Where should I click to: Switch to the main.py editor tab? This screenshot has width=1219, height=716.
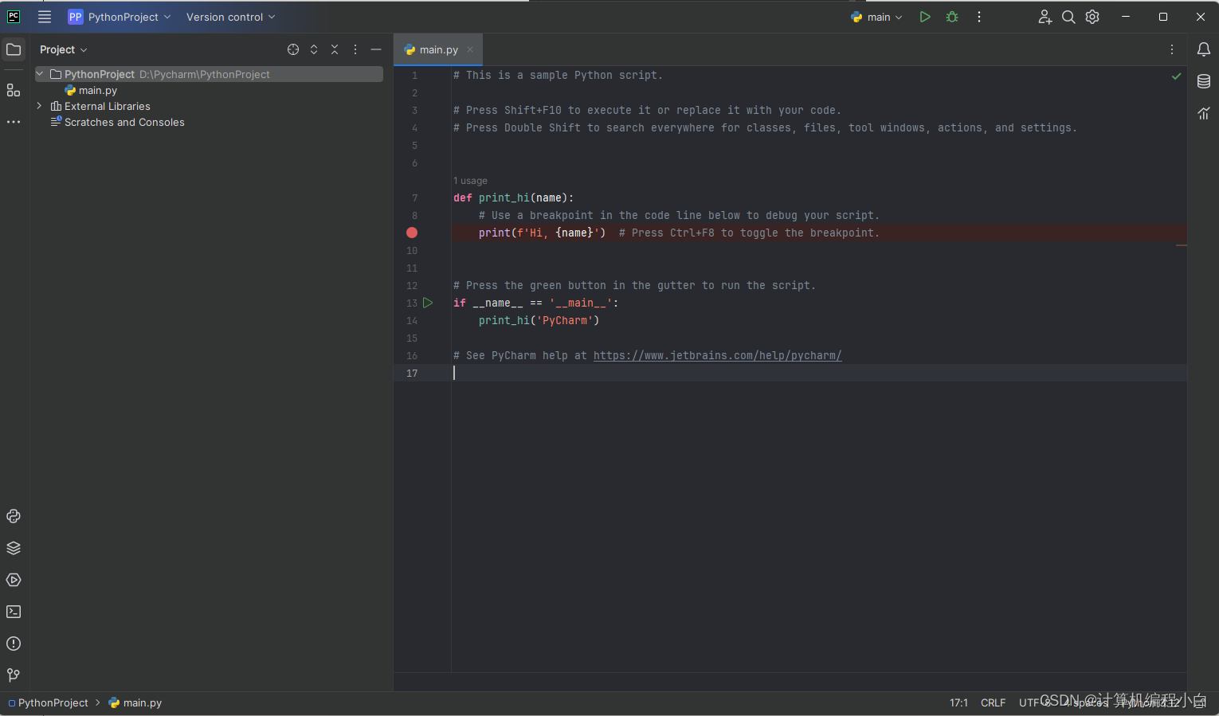tap(439, 49)
